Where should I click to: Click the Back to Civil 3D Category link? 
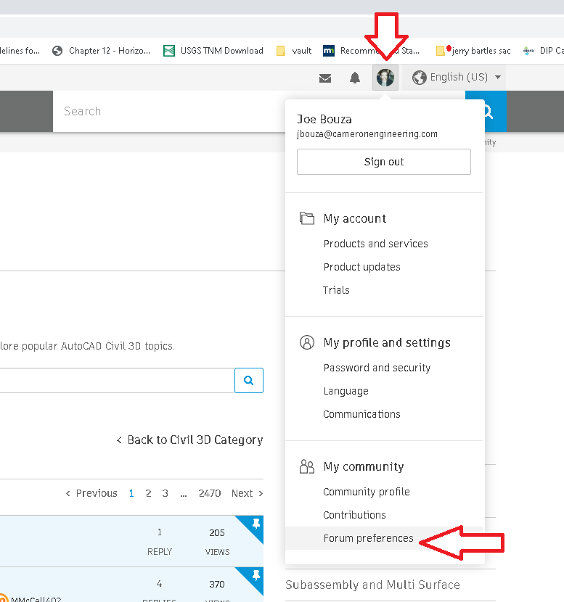point(189,440)
